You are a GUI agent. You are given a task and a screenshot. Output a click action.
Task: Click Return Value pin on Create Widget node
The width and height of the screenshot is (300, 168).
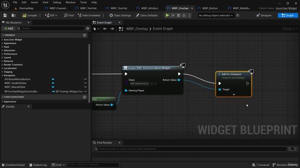pyautogui.click(x=179, y=80)
